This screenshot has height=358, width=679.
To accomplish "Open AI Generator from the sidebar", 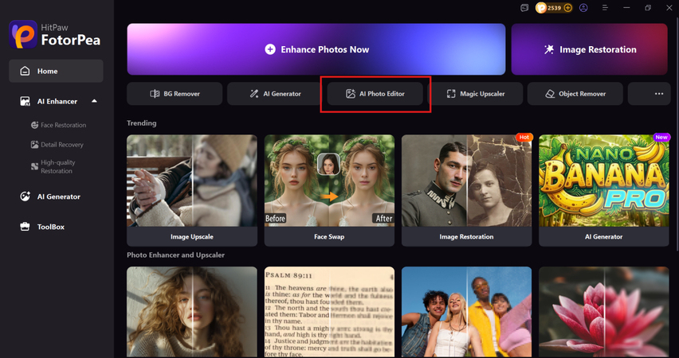I will tap(58, 197).
